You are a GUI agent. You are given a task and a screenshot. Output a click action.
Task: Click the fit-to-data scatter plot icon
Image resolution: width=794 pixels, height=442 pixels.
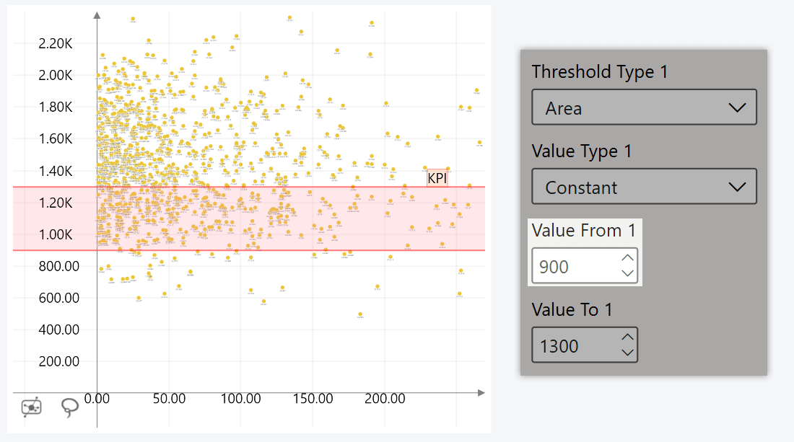[30, 407]
